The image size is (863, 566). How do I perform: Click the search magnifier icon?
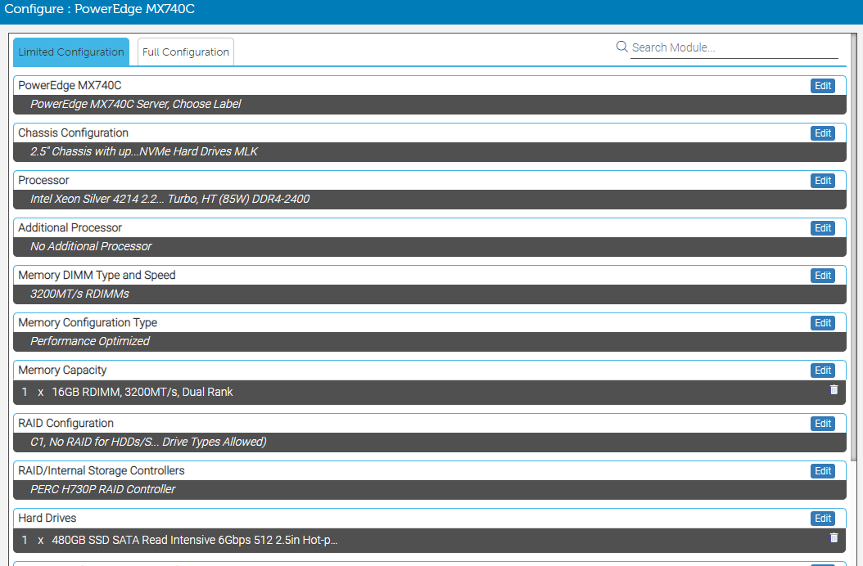tap(621, 47)
